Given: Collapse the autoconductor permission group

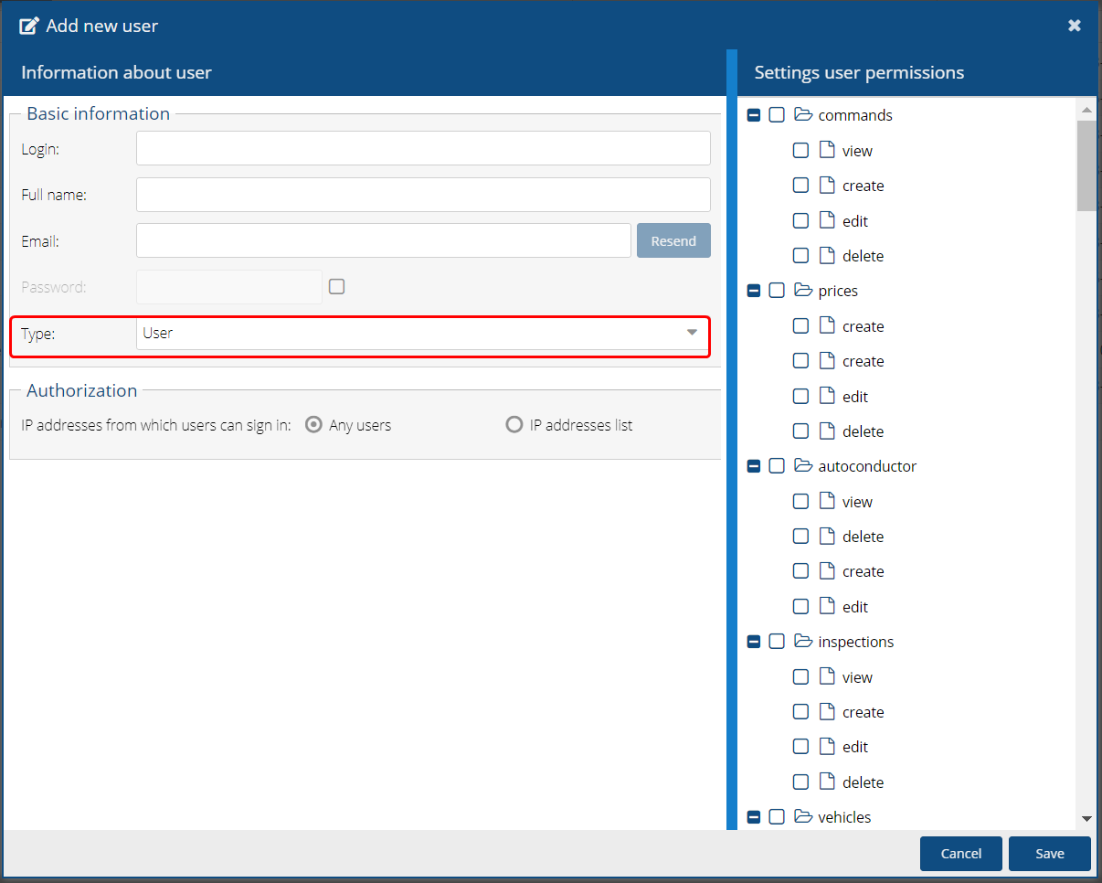Looking at the screenshot, I should coord(754,466).
